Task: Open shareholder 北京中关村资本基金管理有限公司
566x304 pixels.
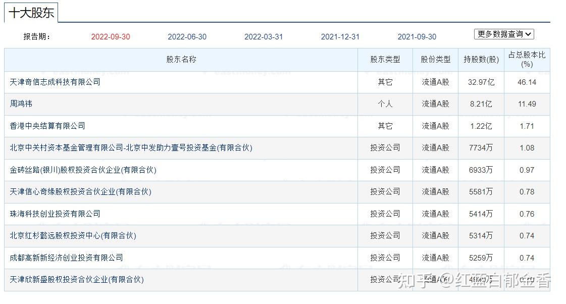Action: point(131,147)
